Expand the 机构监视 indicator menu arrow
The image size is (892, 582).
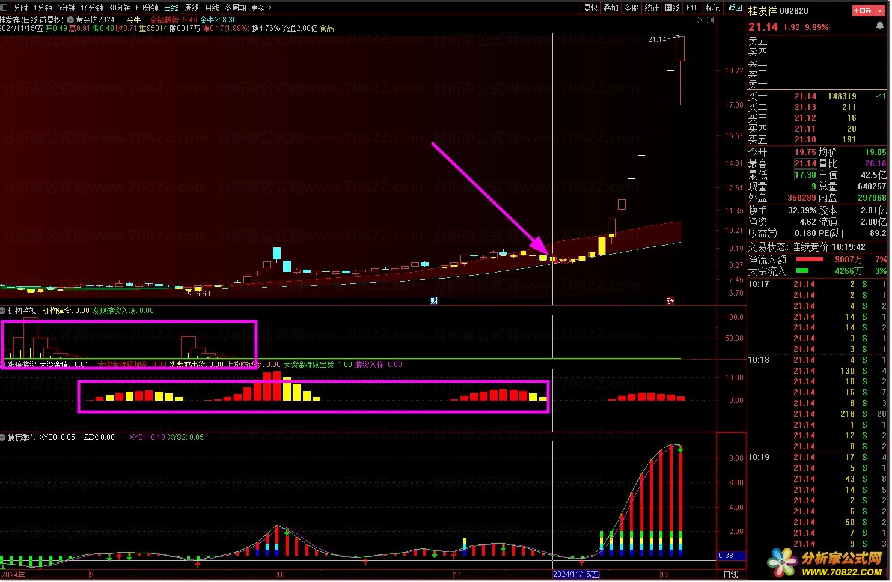click(x=3, y=311)
